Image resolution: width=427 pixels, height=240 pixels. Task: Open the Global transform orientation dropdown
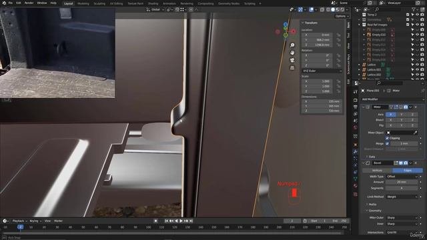pos(155,9)
